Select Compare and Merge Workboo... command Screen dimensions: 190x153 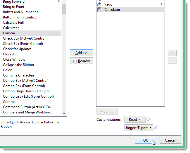click(x=31, y=112)
